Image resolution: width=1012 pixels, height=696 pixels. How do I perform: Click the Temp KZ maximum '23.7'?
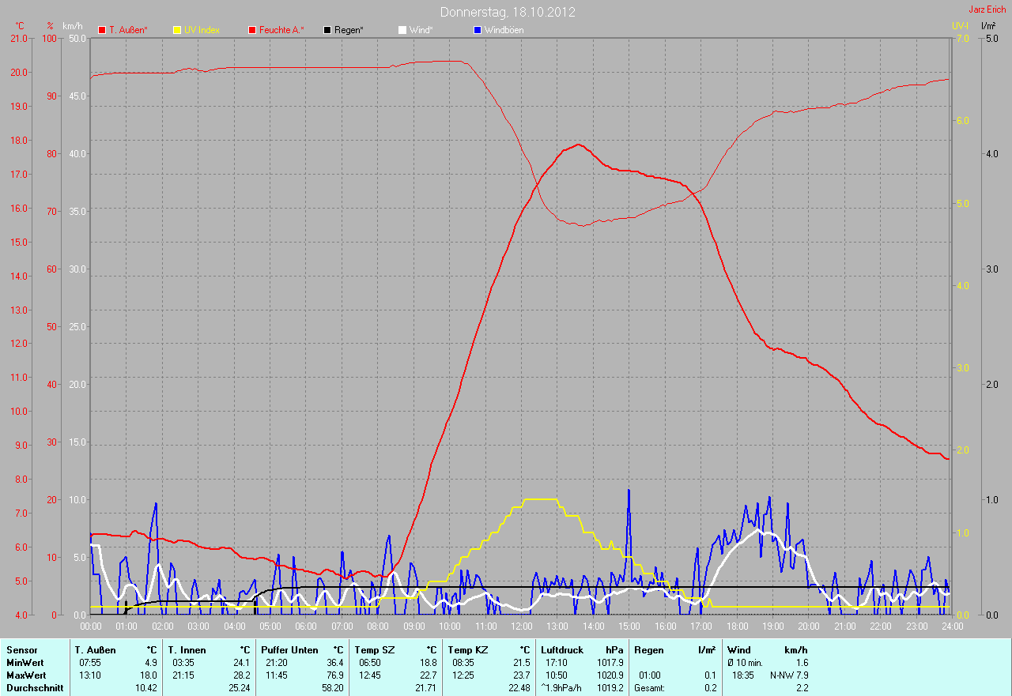coord(522,675)
